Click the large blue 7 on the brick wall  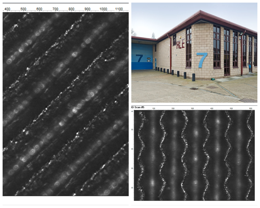tap(202, 60)
